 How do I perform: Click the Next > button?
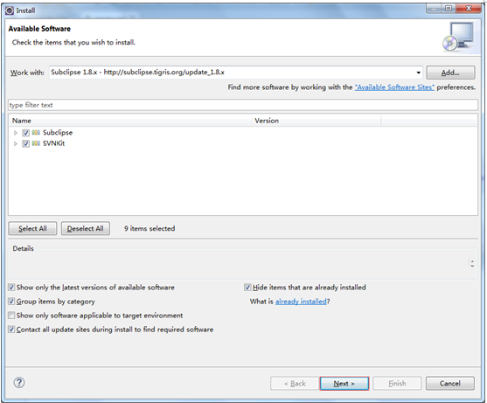(344, 384)
